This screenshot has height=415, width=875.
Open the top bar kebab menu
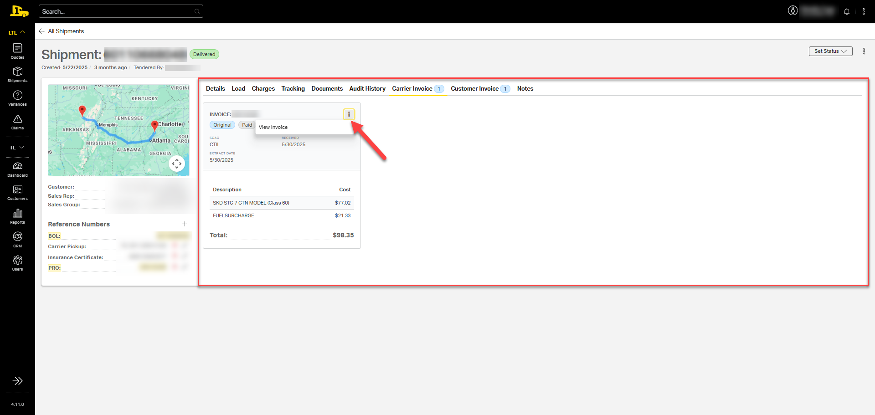tap(864, 11)
